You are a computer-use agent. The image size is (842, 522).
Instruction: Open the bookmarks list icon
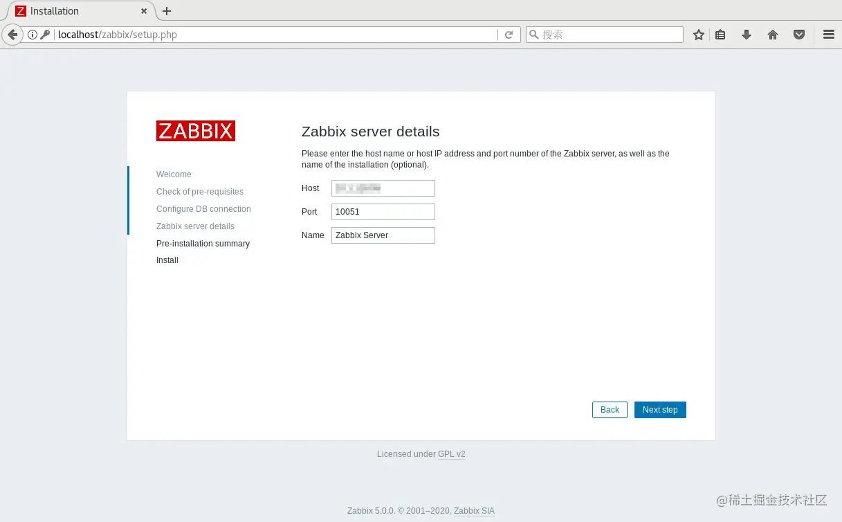720,35
